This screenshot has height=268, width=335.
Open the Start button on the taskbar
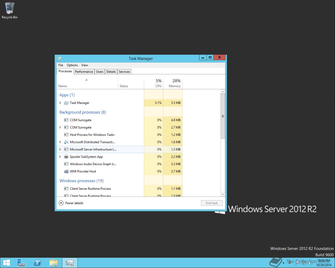(x=6, y=263)
